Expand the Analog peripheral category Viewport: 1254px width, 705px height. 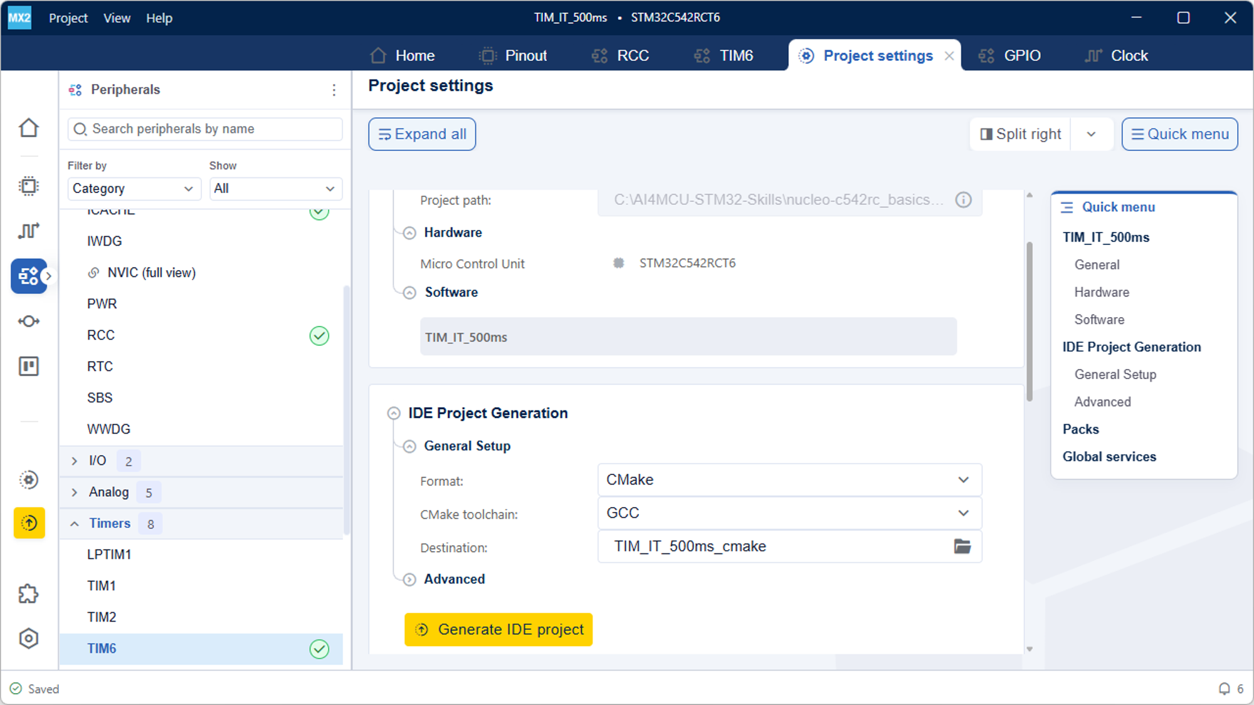pyautogui.click(x=75, y=493)
